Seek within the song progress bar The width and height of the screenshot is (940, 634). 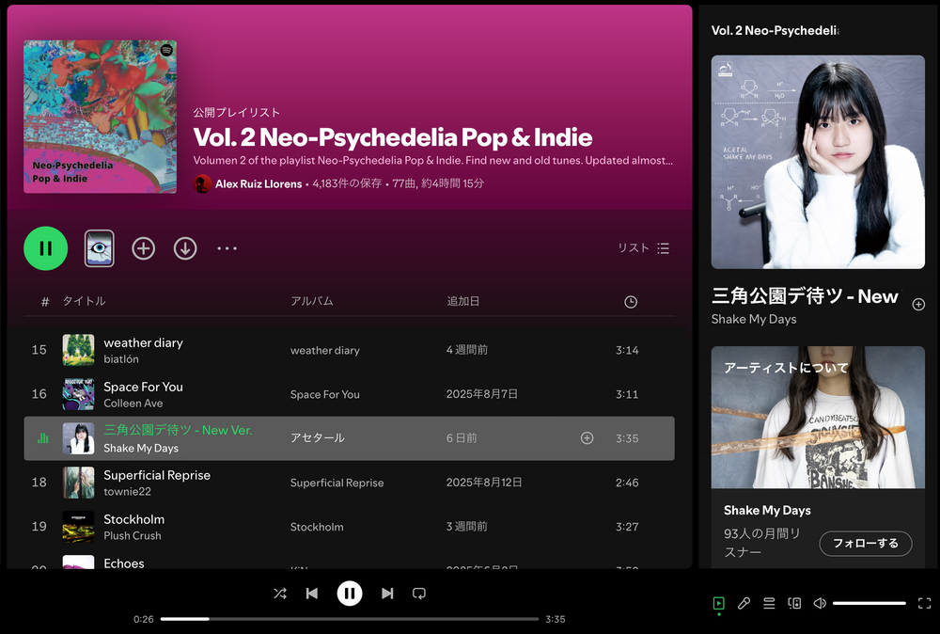(350, 619)
